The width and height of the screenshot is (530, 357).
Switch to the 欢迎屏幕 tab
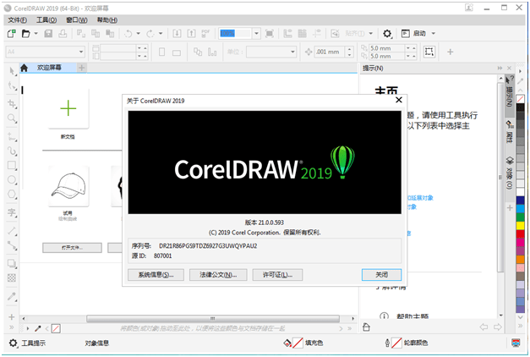49,68
